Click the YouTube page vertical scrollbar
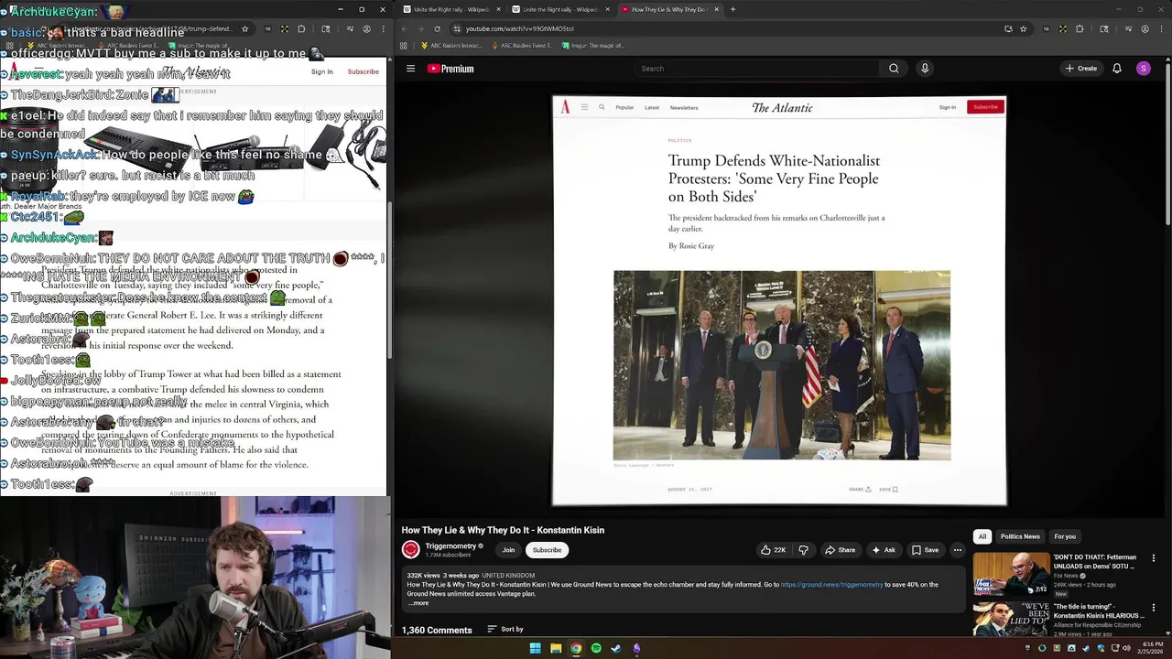 coord(1167,146)
